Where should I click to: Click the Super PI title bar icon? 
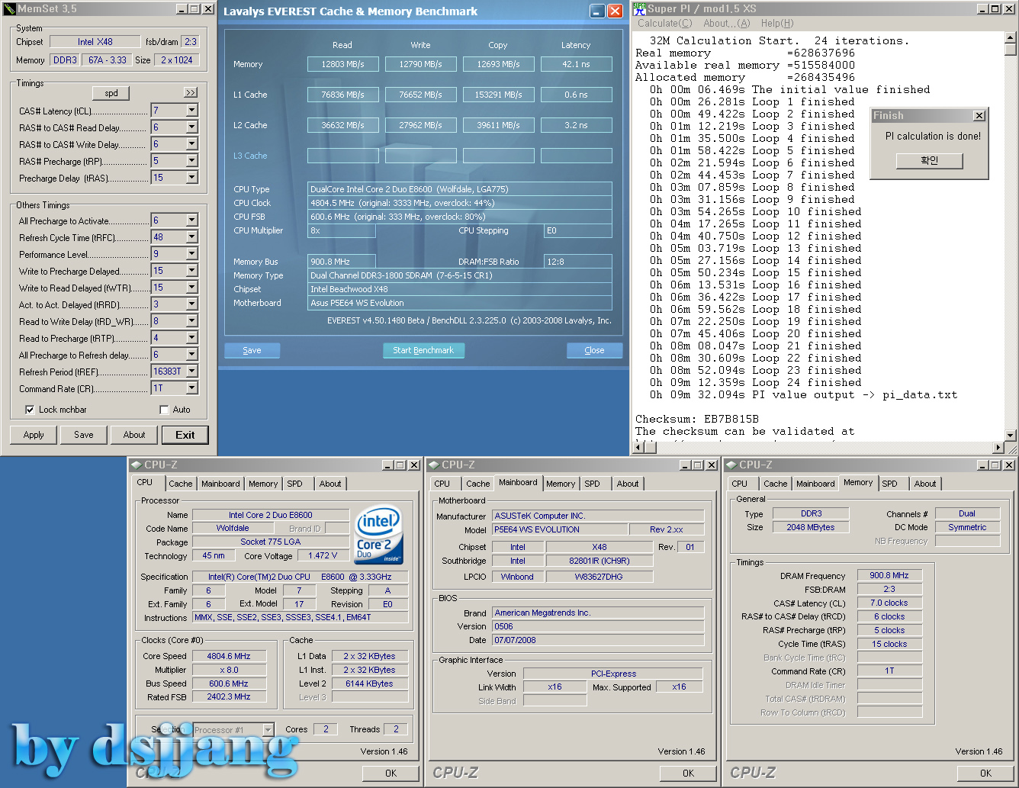pos(639,9)
